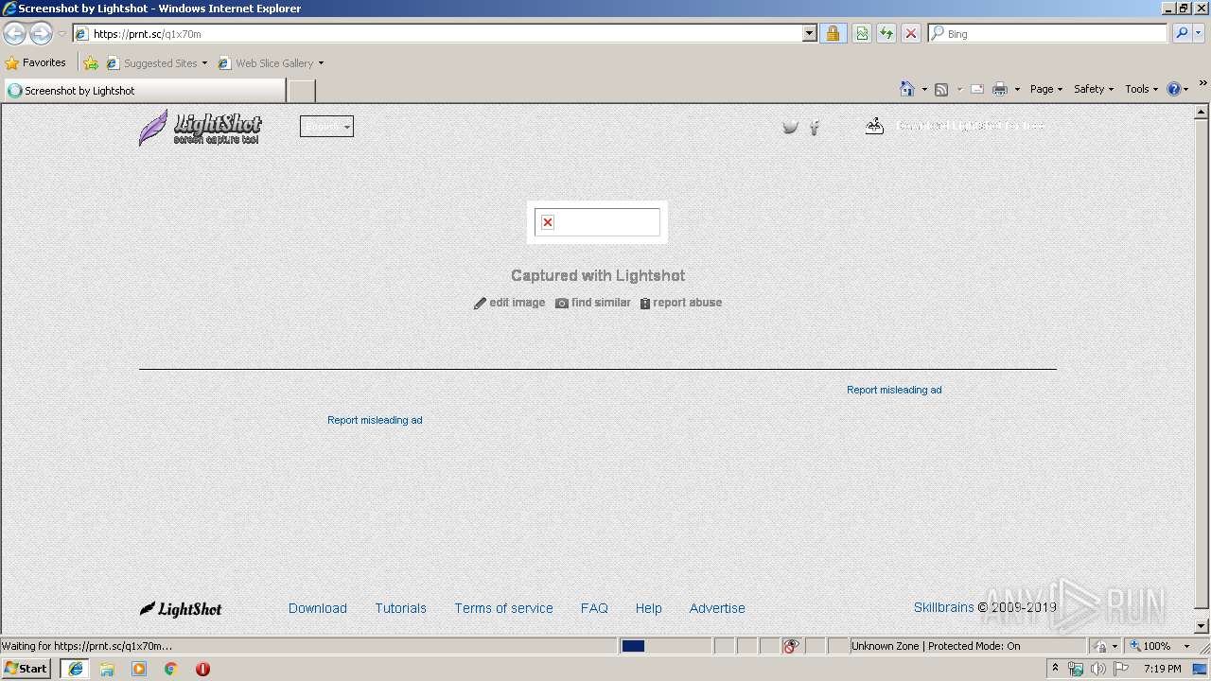Click the red Stop loading icon

point(911,33)
